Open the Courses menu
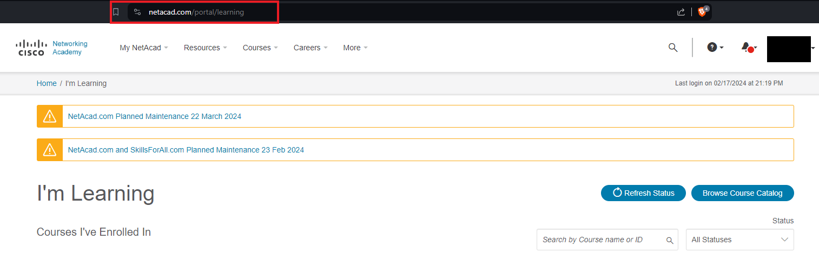The height and width of the screenshot is (259, 819). pyautogui.click(x=260, y=48)
